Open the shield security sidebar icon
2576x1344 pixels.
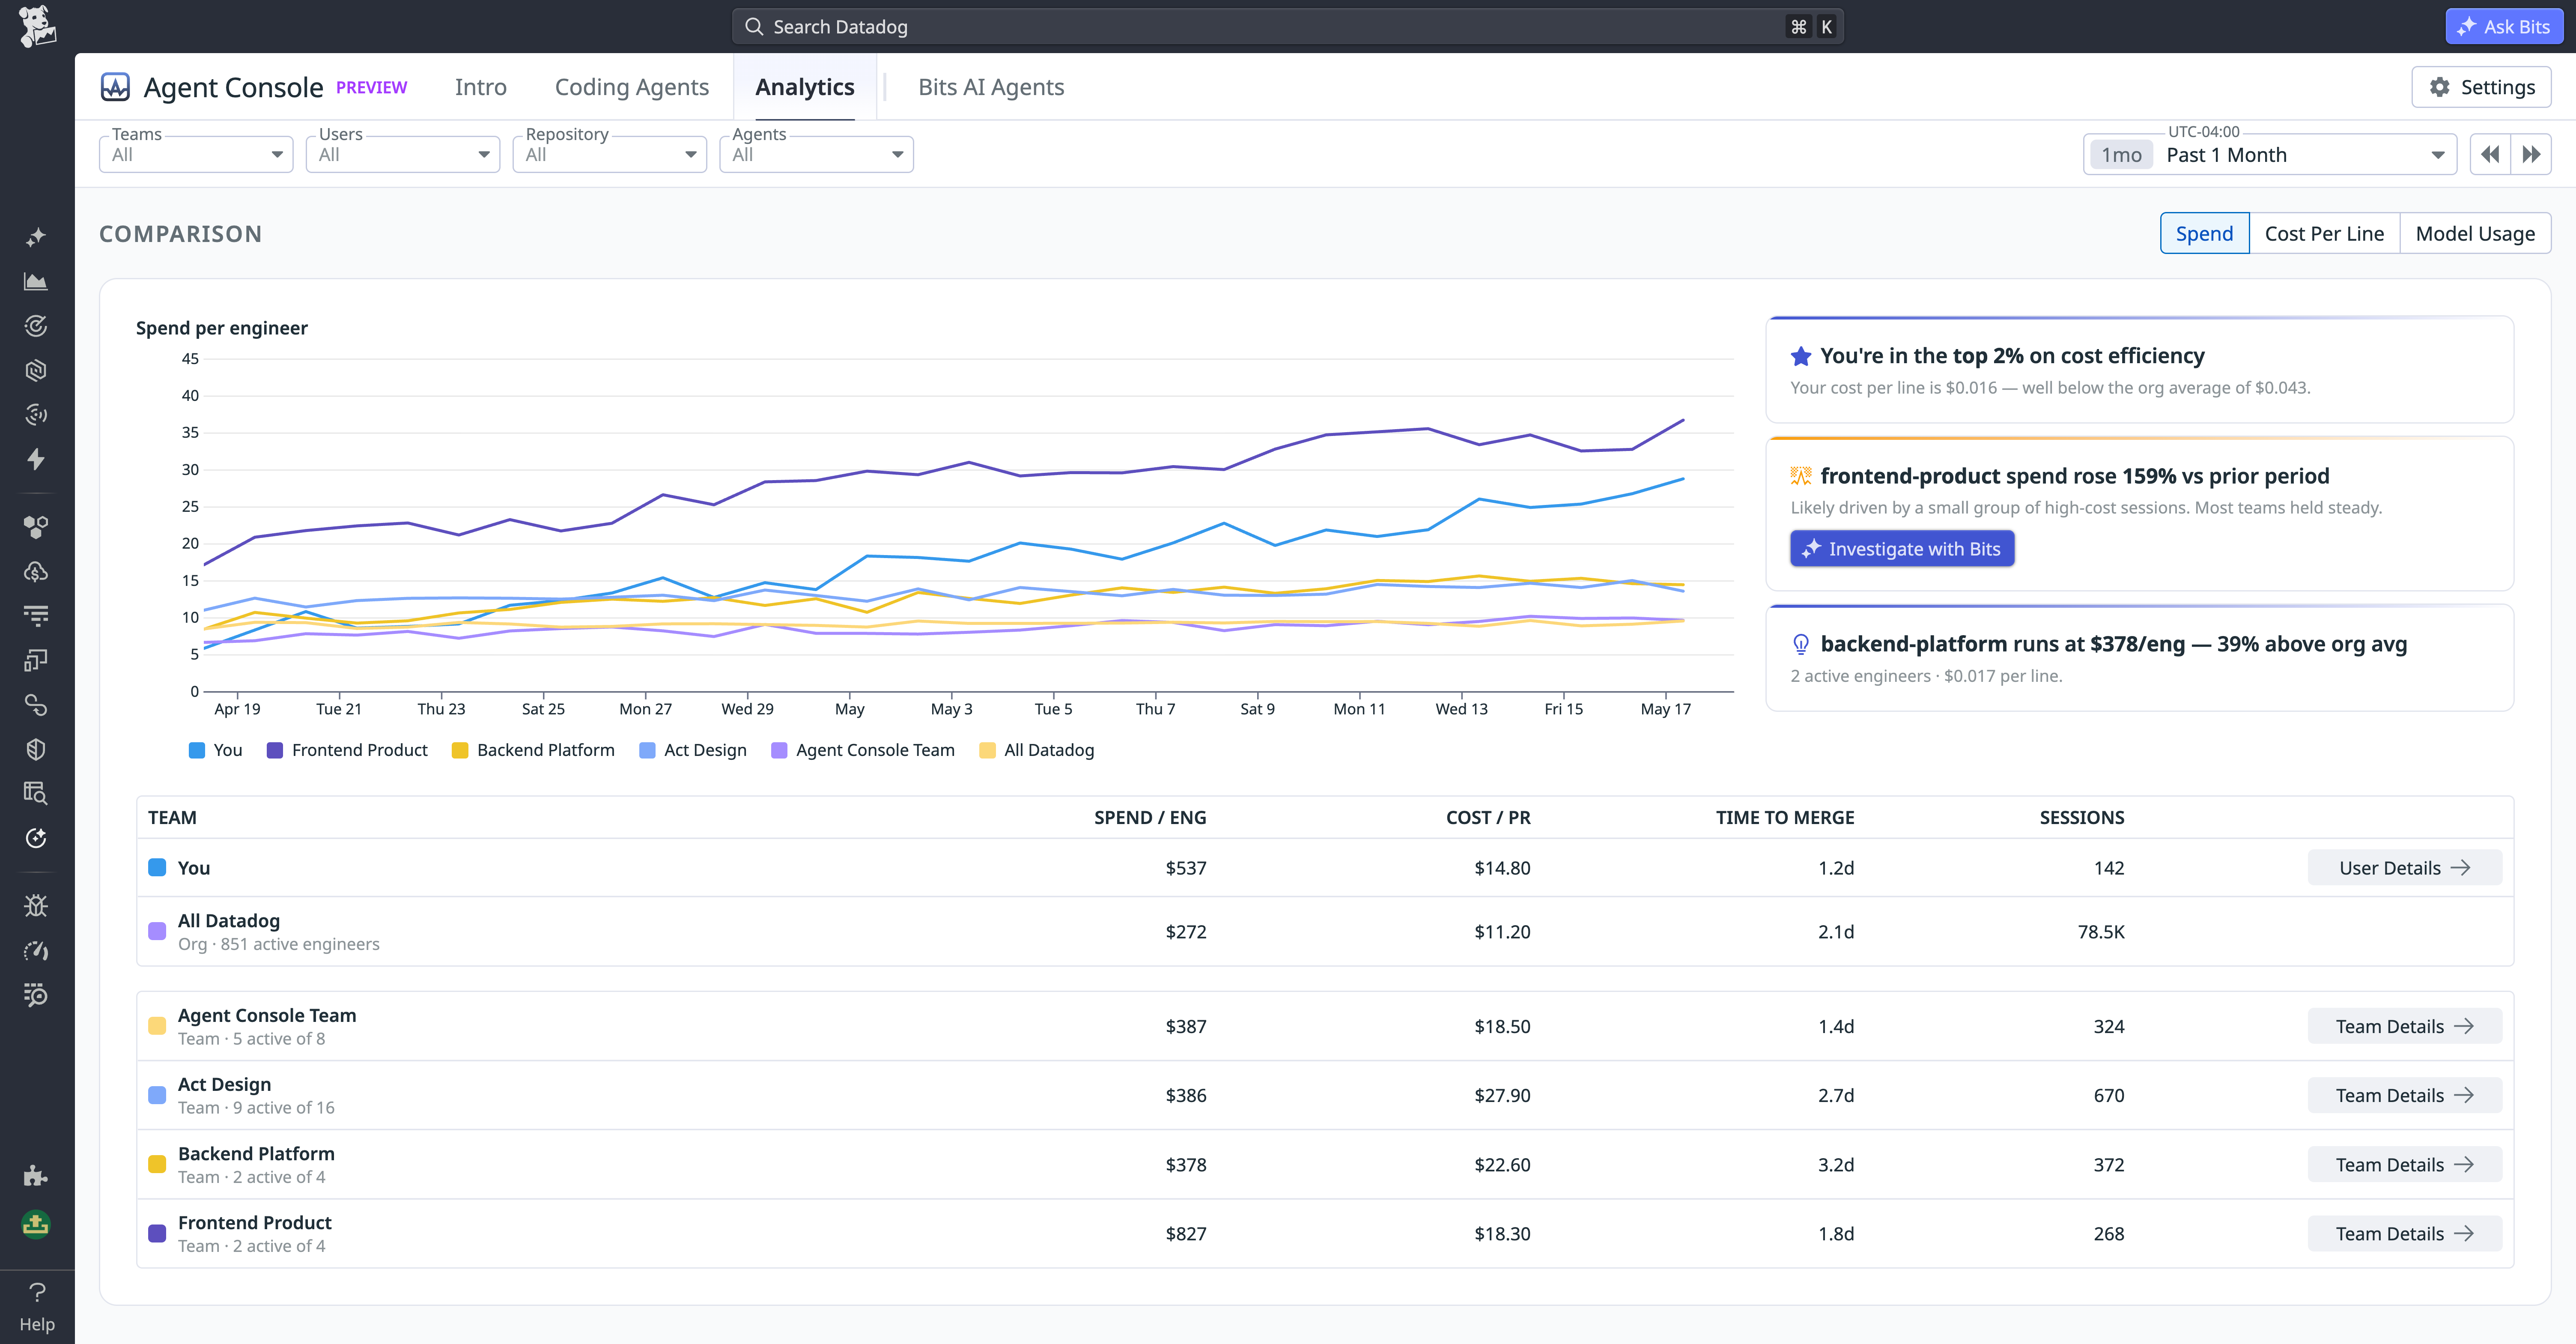pos(36,749)
